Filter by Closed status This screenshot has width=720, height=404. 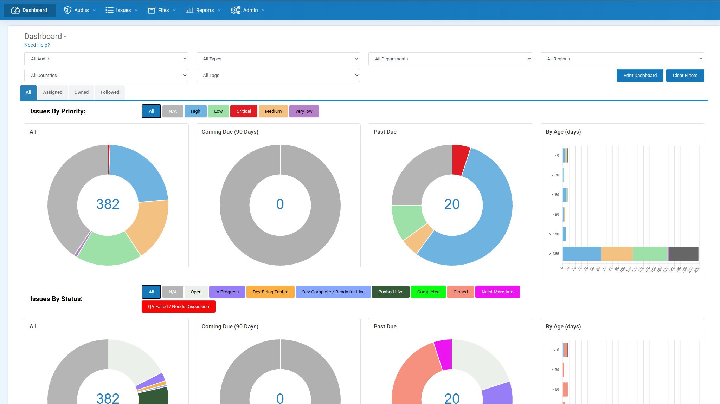pyautogui.click(x=461, y=292)
